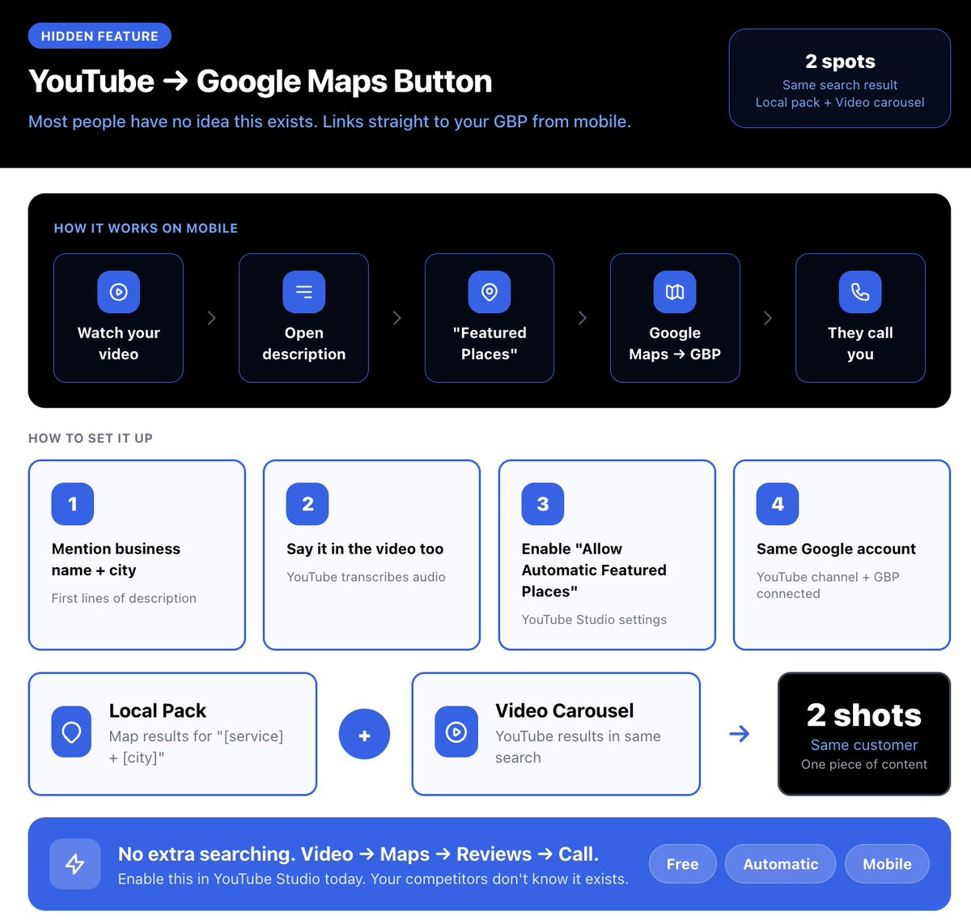Click the "They call you" label
971x920 pixels.
click(860, 343)
